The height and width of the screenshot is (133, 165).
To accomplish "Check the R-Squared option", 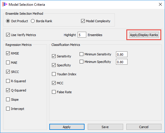I will tap(8, 81).
